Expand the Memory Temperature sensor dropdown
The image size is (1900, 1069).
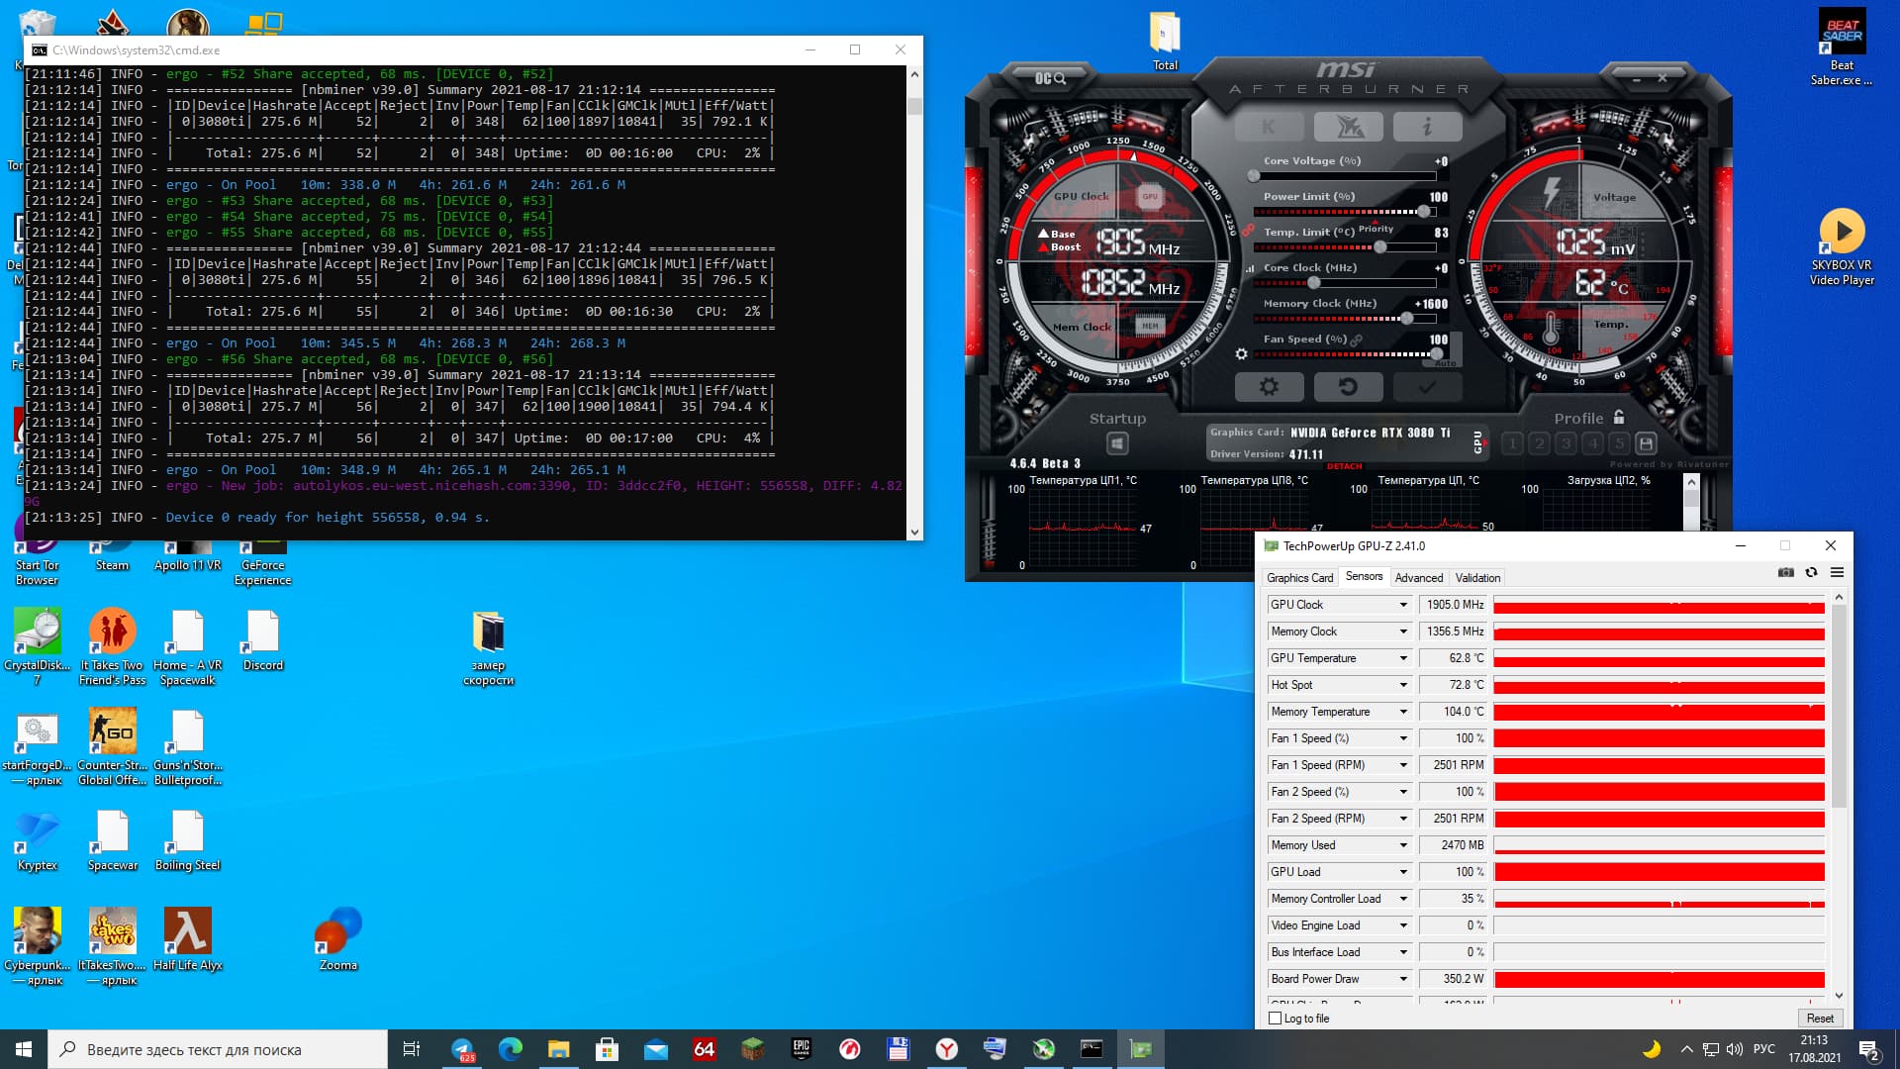point(1402,712)
